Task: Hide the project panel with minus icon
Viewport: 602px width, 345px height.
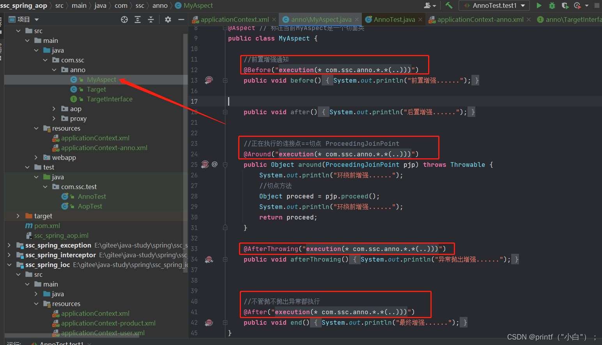Action: coord(181,19)
